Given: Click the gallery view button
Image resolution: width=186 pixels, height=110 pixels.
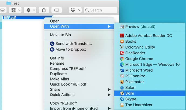Looking at the screenshot, I should pyautogui.click(x=3, y=10).
